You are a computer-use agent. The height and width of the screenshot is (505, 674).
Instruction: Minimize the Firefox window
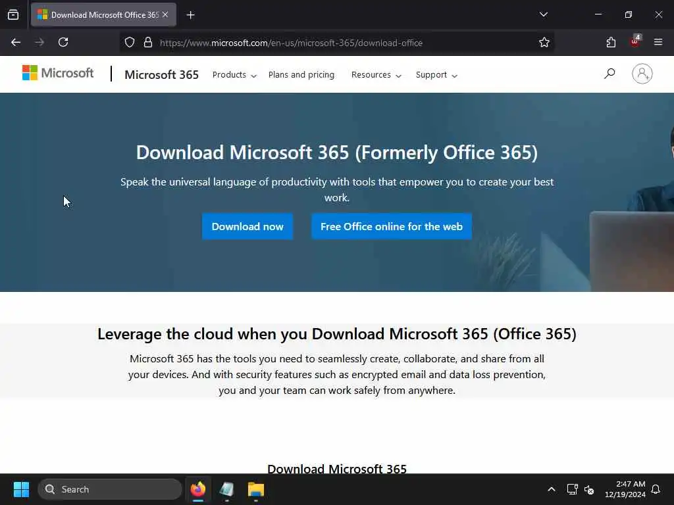[598, 14]
